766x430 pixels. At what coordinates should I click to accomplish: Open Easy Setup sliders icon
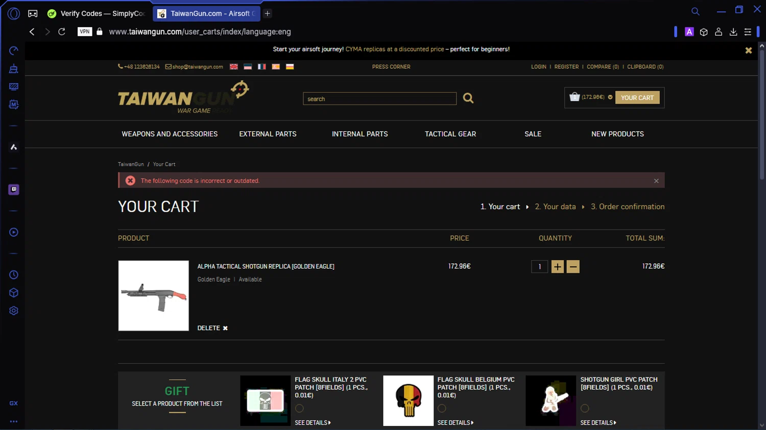[748, 32]
